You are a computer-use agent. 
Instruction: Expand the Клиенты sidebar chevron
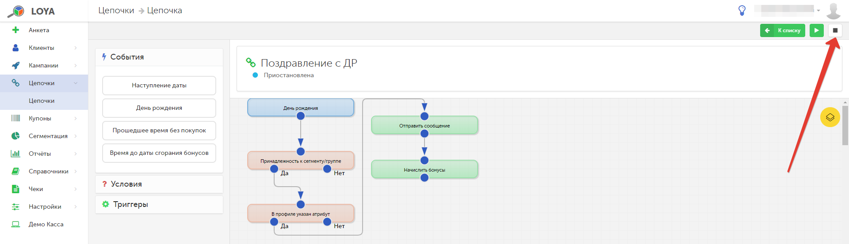point(76,48)
